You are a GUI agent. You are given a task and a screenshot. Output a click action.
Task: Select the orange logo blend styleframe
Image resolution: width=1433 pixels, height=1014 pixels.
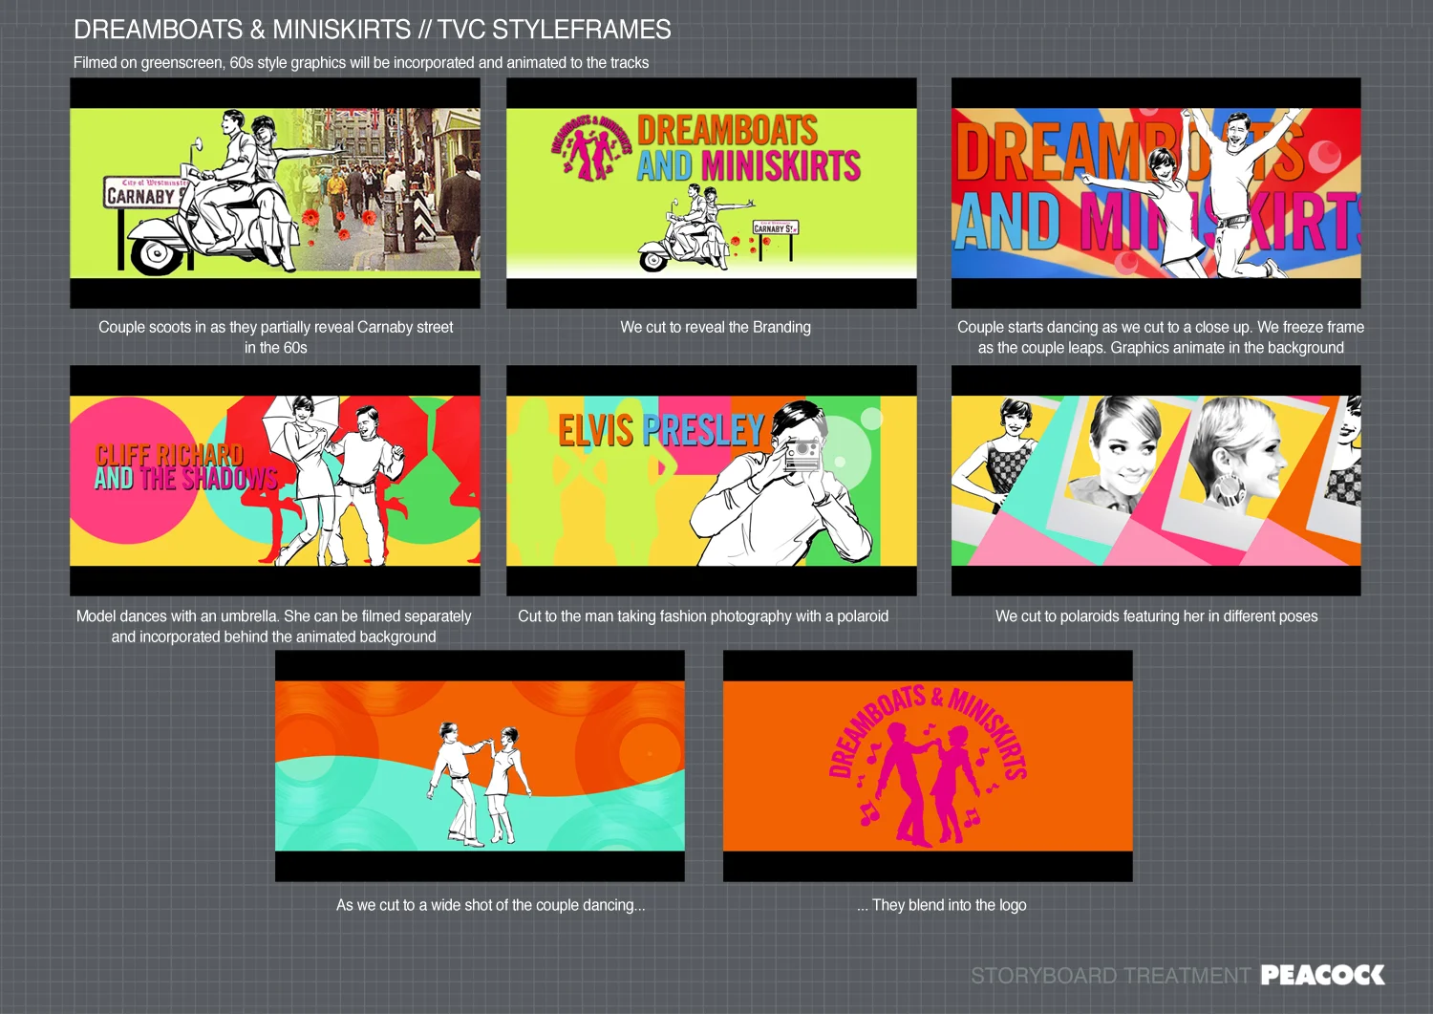click(x=928, y=766)
